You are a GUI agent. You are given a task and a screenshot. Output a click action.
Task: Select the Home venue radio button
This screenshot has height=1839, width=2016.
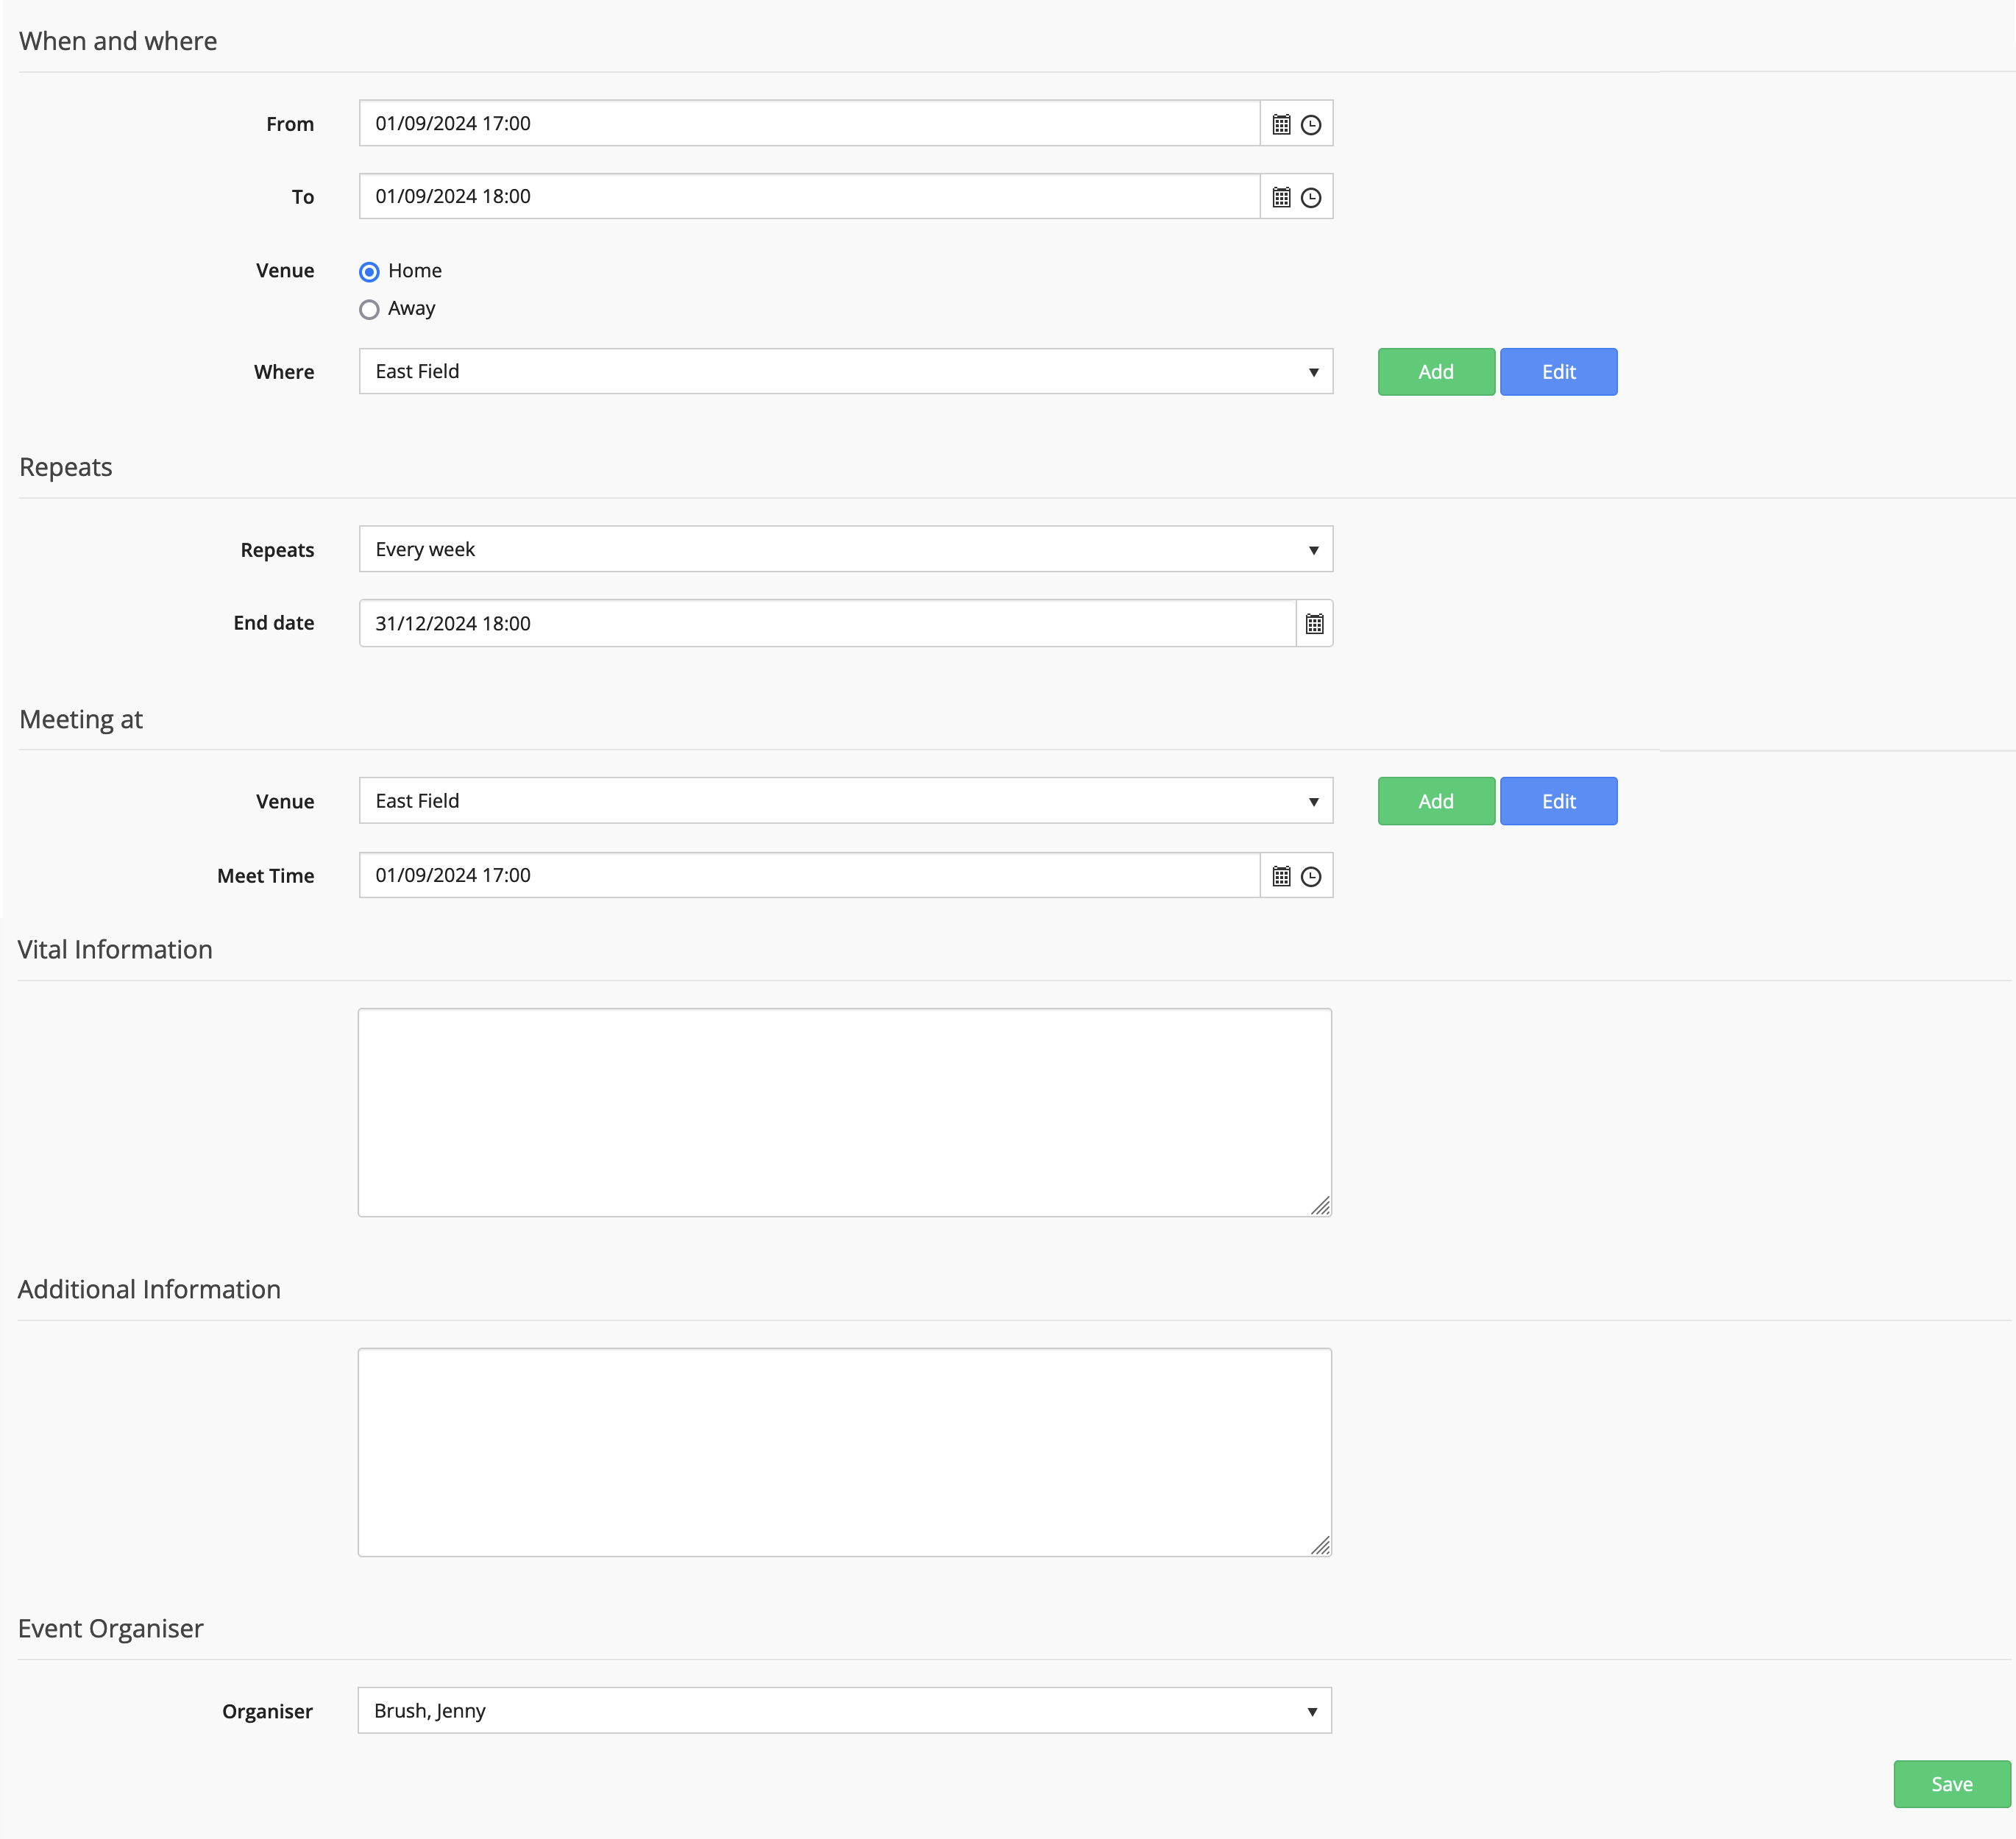tap(369, 272)
